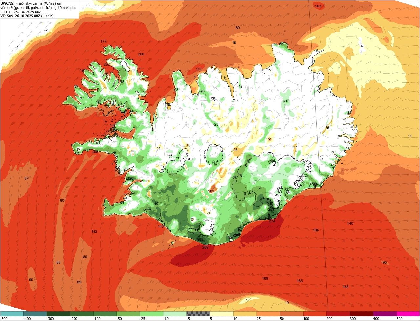Image resolution: width=420 pixels, height=321 pixels.
Task: Click the checkered -5 to 5 legend swatch
Action: click(198, 314)
